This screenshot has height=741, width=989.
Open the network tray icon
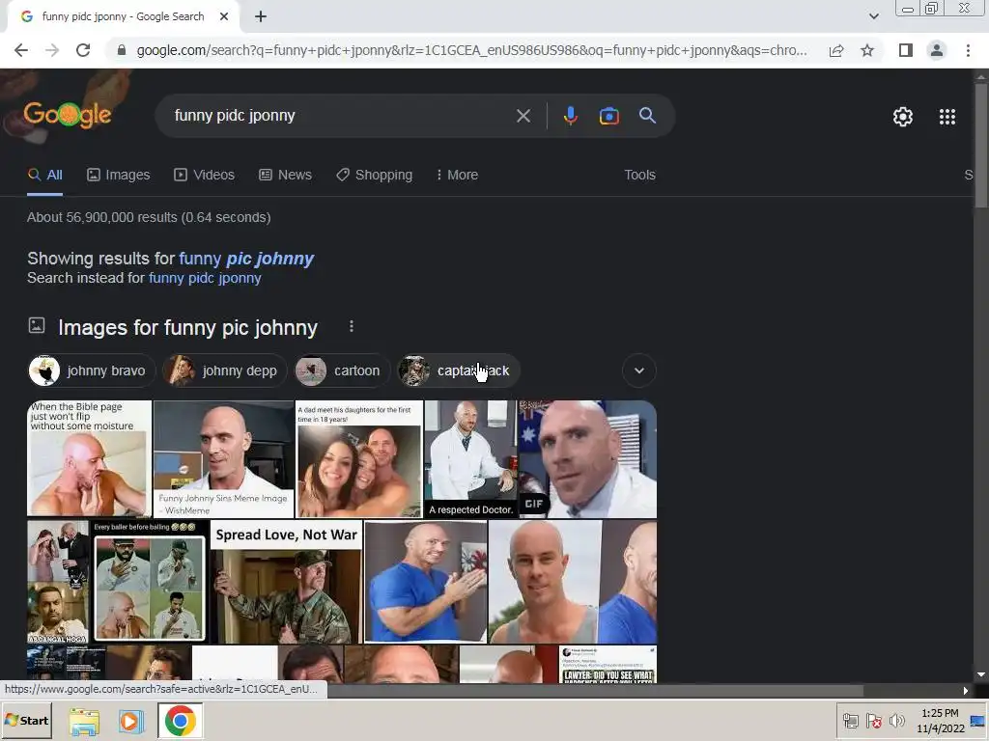click(850, 720)
